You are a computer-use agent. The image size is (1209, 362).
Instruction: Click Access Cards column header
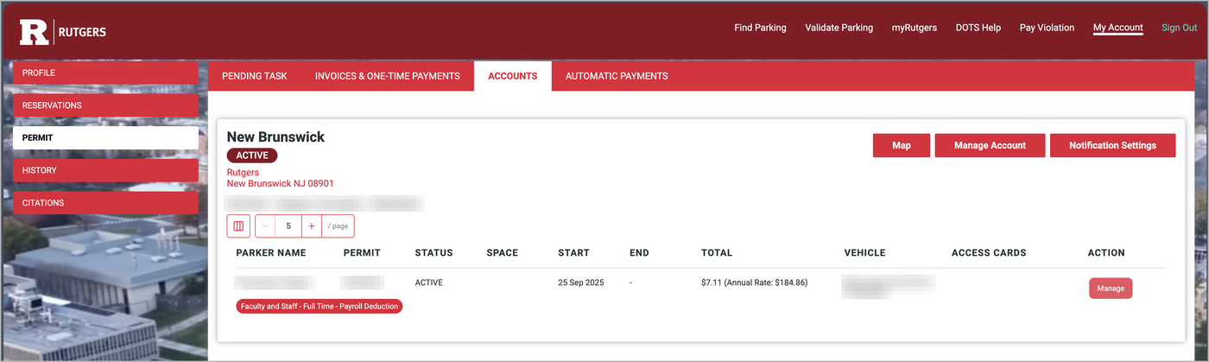pyautogui.click(x=989, y=253)
